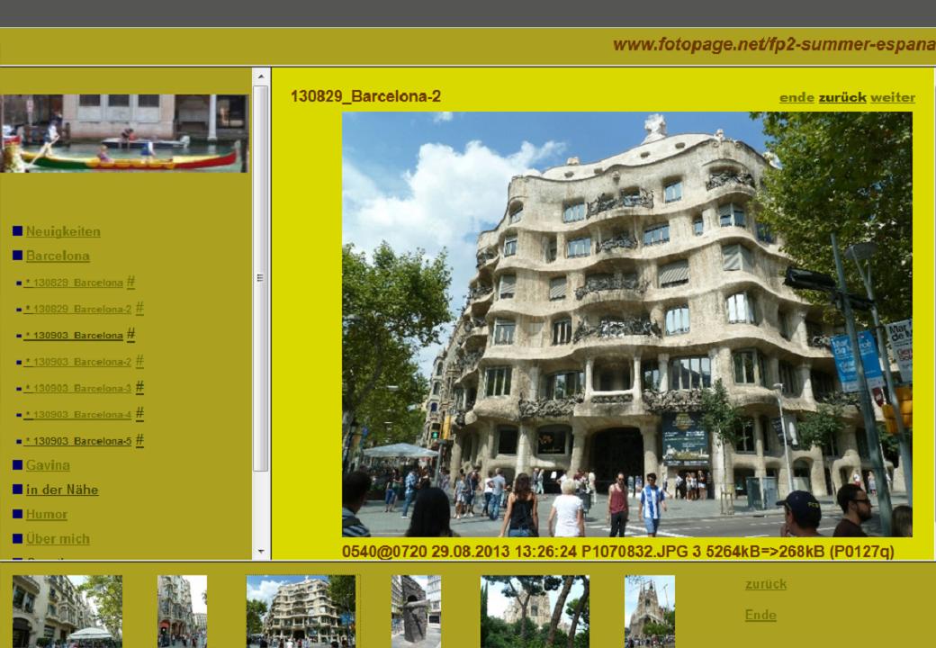The image size is (936, 648).
Task: Select the 130829_Barcelona album entry
Action: coord(73,283)
